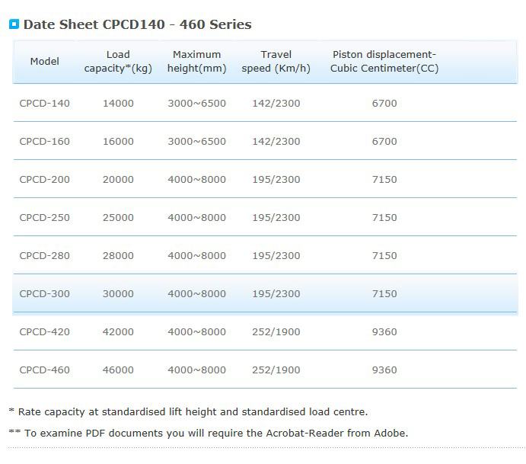Click 195/2300 in the CPCD-200 row
Screen dimensions: 526x464
point(276,179)
